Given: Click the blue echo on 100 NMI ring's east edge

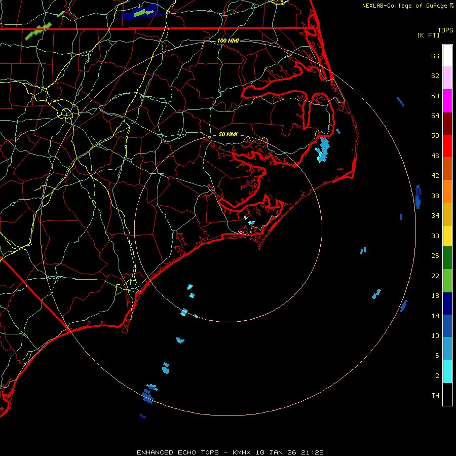Looking at the screenshot, I should pos(418,197).
